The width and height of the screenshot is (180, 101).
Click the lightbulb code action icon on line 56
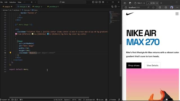click(x=10, y=53)
